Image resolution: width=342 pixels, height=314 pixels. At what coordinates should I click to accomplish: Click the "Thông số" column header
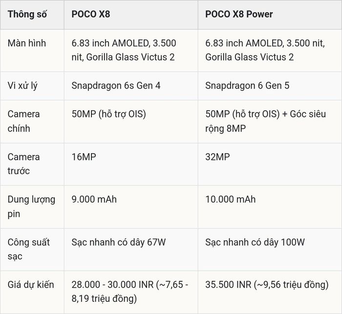coord(27,14)
